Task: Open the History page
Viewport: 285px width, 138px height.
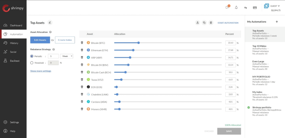Action: (x=13, y=43)
